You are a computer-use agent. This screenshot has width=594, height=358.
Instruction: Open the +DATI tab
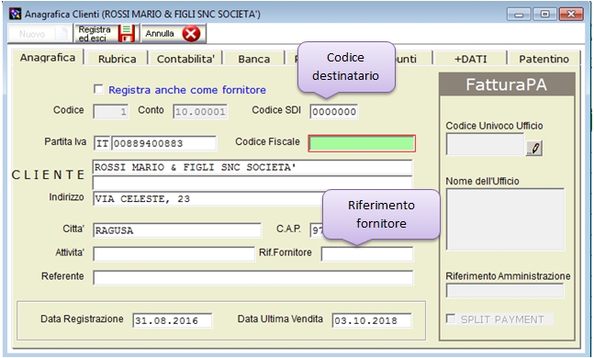(x=471, y=59)
